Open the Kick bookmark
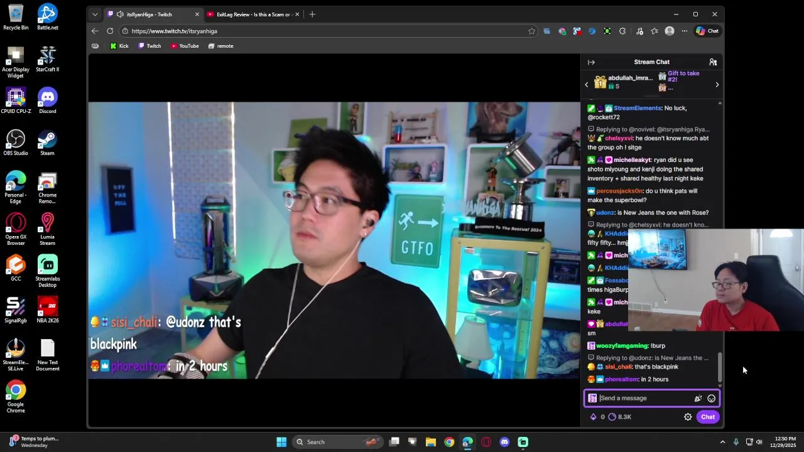 [119, 46]
